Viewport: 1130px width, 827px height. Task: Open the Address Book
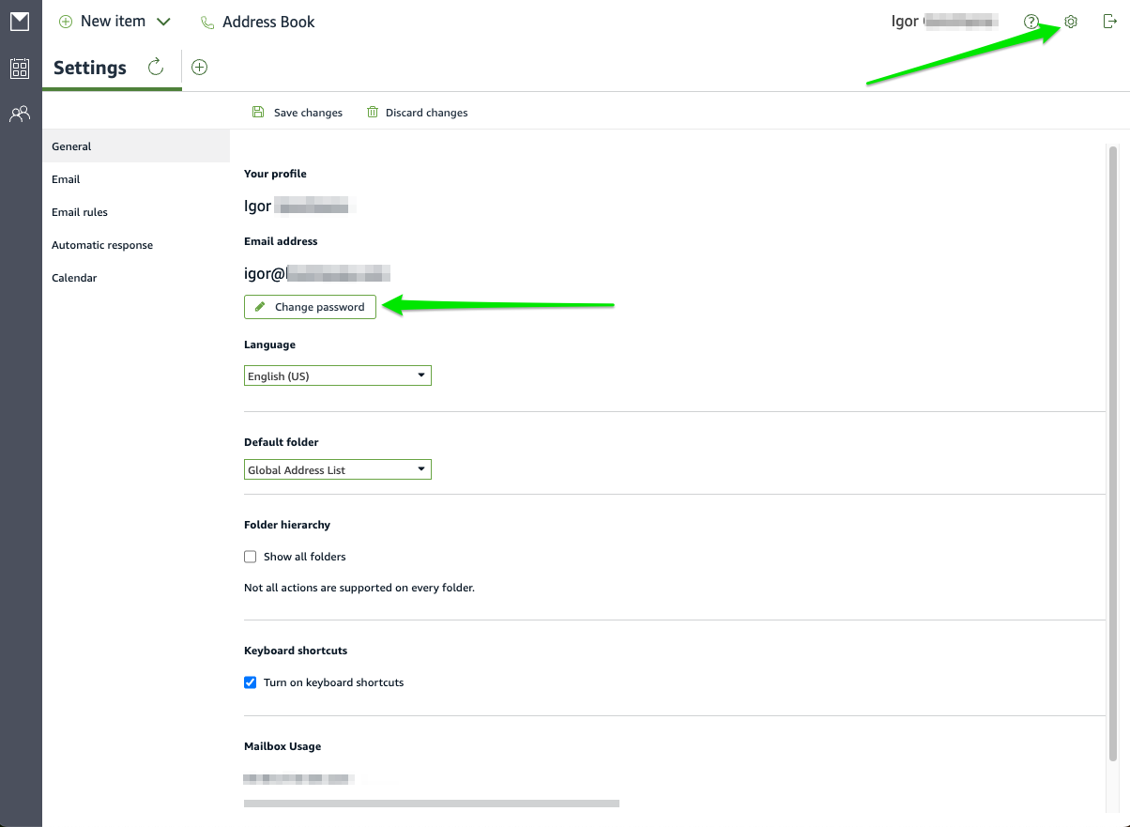(258, 22)
